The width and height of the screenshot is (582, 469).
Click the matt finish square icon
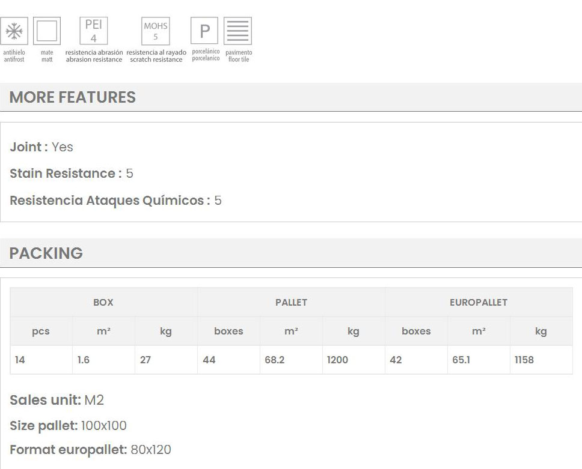[47, 31]
